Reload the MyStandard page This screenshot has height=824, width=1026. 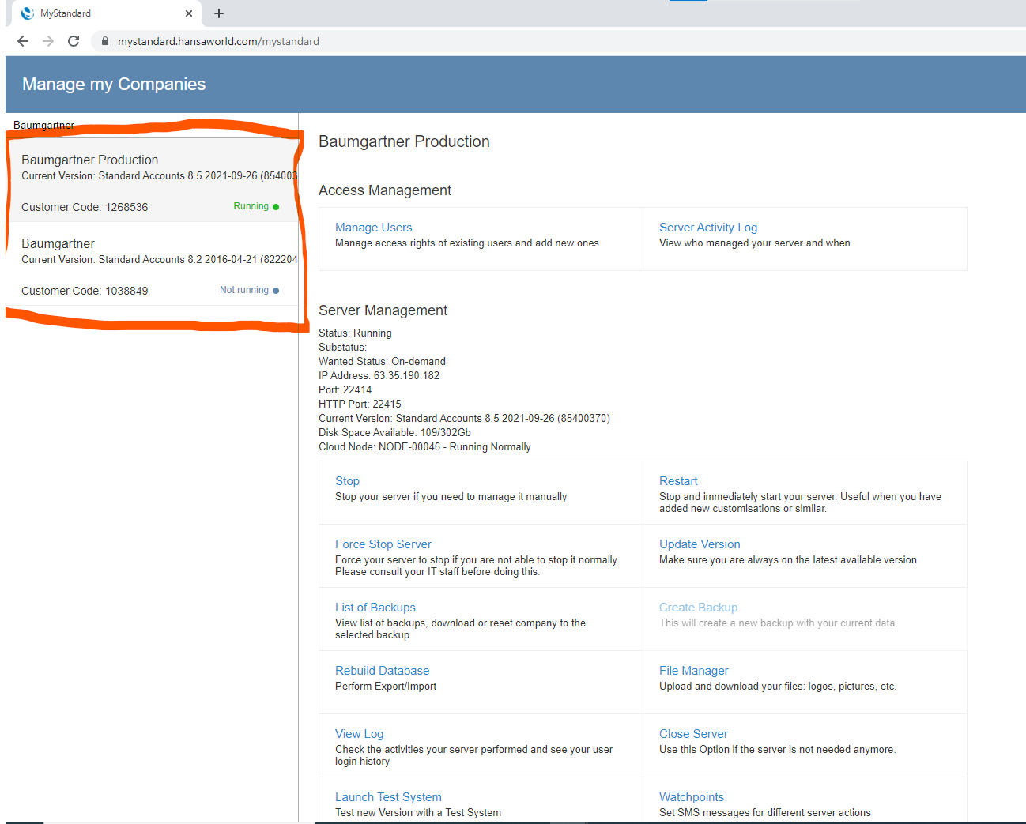(74, 41)
